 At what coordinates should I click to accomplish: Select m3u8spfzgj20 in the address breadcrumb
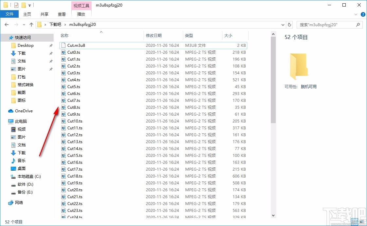tap(83, 24)
